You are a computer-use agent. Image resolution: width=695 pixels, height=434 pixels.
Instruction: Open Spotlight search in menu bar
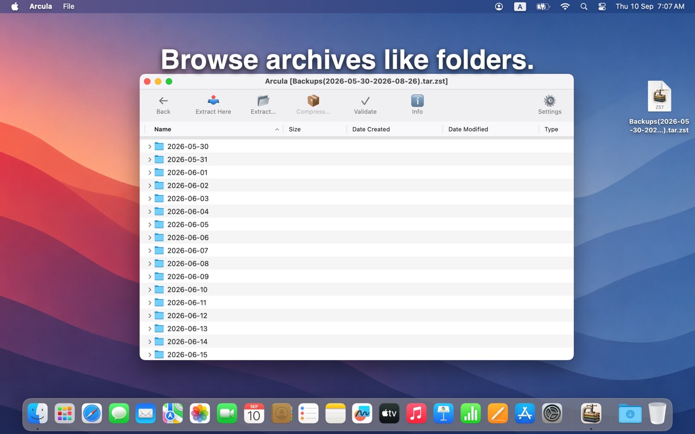[x=584, y=7]
